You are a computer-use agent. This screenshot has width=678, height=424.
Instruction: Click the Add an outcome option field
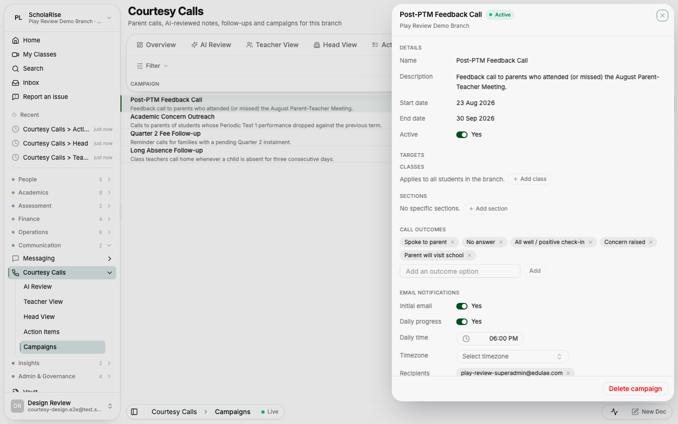click(460, 271)
